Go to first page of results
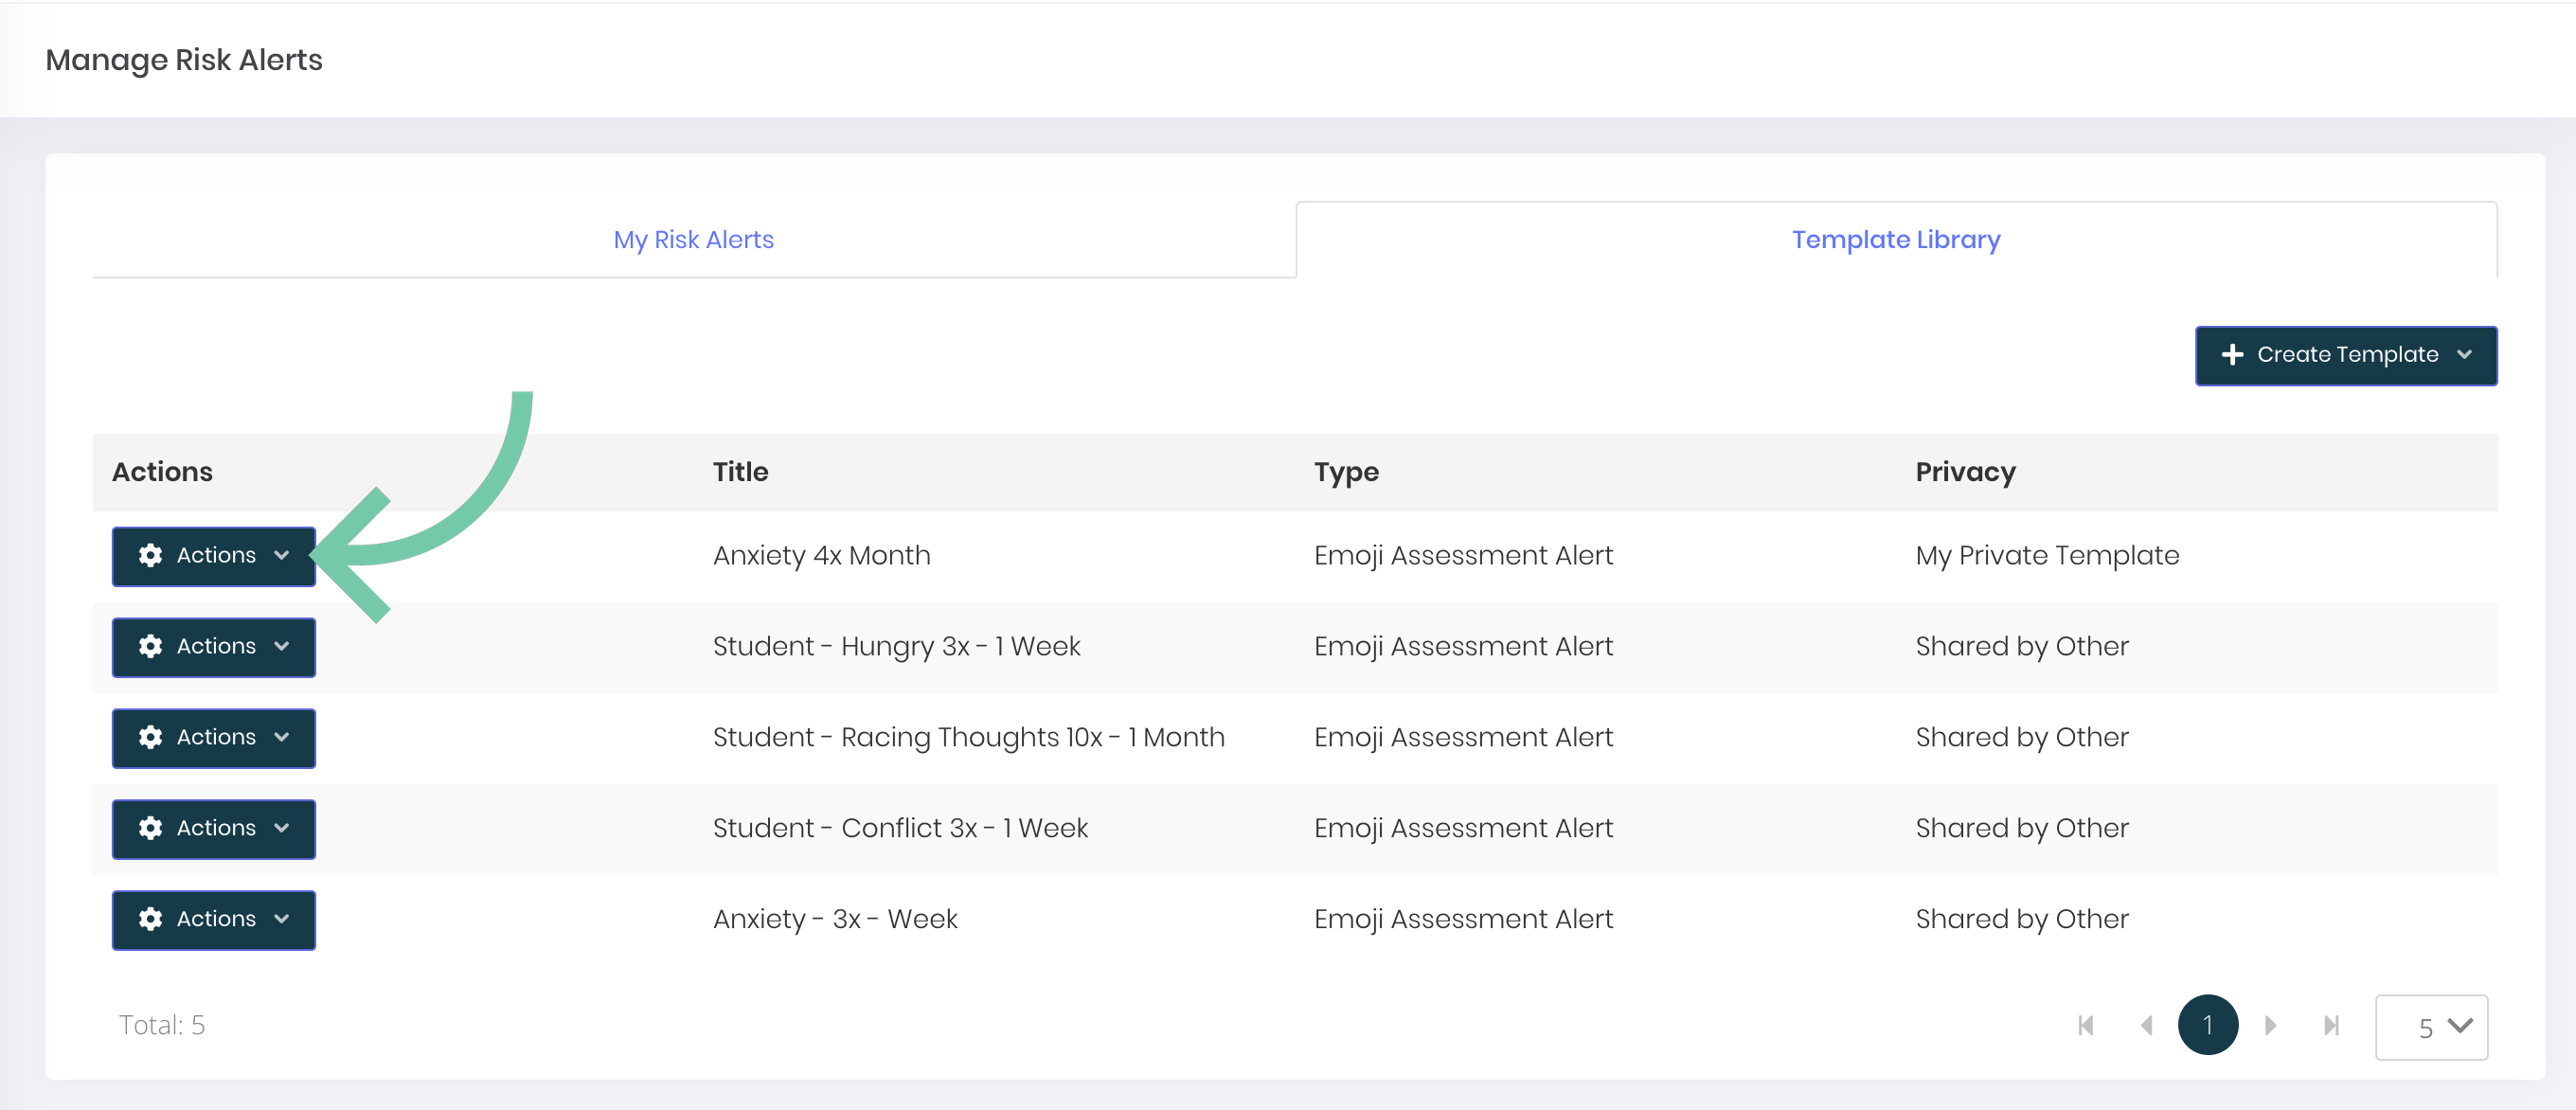The image size is (2576, 1110). click(2086, 1026)
